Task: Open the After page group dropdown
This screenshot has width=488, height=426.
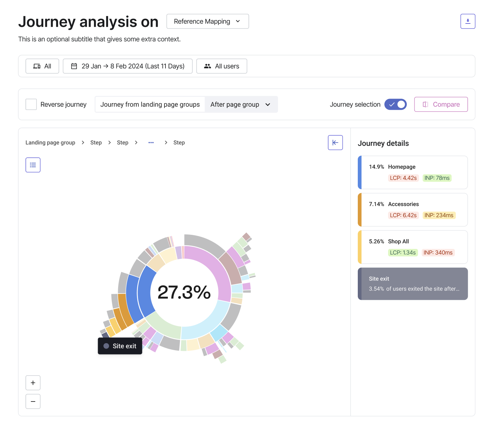Action: pyautogui.click(x=241, y=104)
